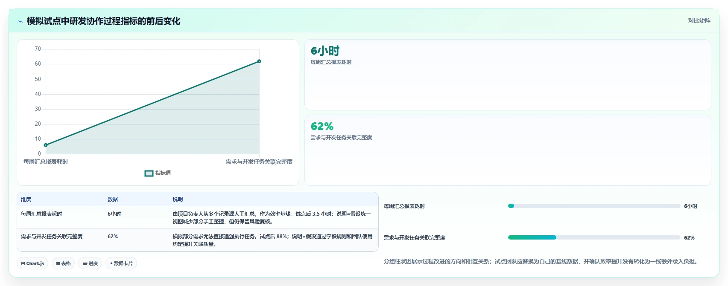Click table cell 需求与开发任务关联完整度
This screenshot has height=286, width=728.
click(52, 237)
